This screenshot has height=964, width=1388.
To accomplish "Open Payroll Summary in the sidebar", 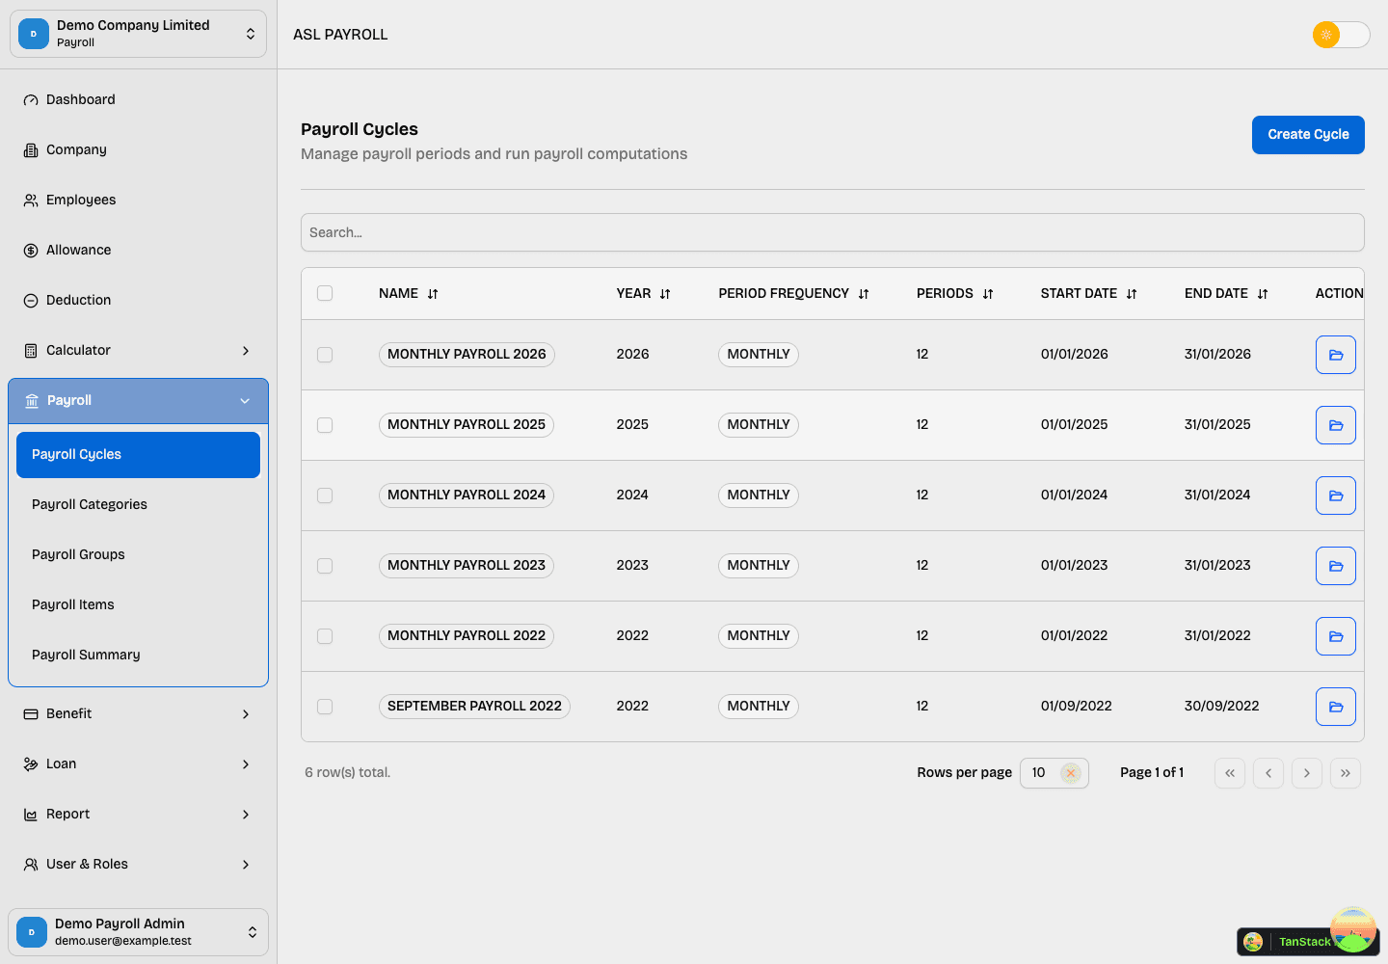I will (x=86, y=655).
